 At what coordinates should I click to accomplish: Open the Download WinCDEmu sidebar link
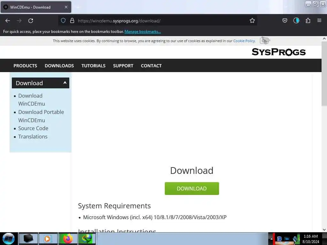click(x=32, y=100)
